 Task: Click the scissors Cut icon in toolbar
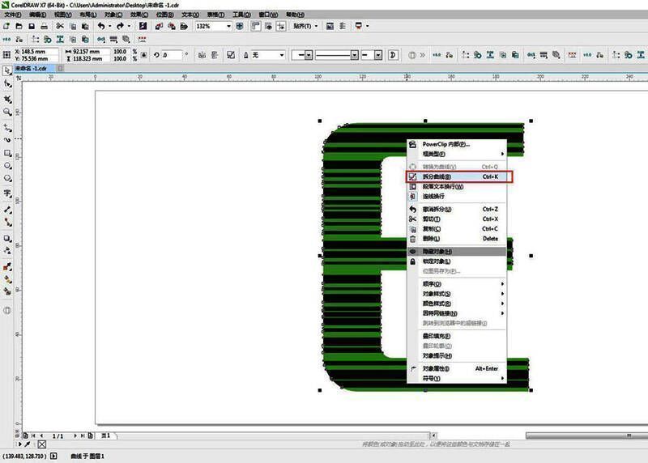click(x=59, y=26)
